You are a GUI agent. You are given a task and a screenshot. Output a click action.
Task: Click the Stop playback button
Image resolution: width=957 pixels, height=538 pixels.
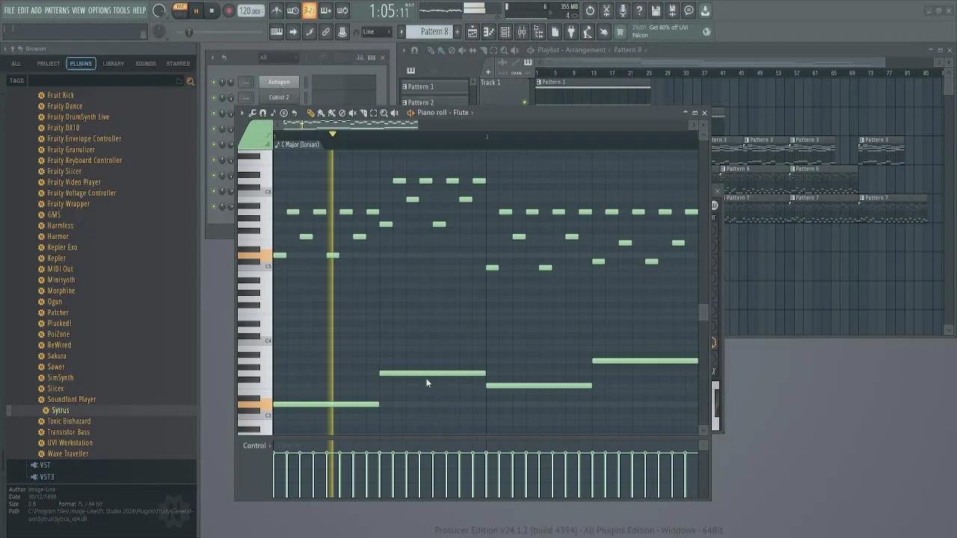tap(212, 10)
